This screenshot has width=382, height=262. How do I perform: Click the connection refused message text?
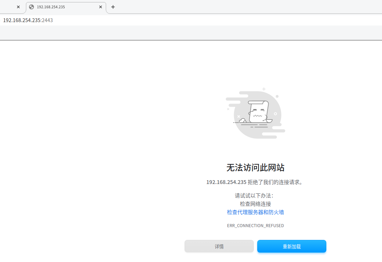point(255,182)
